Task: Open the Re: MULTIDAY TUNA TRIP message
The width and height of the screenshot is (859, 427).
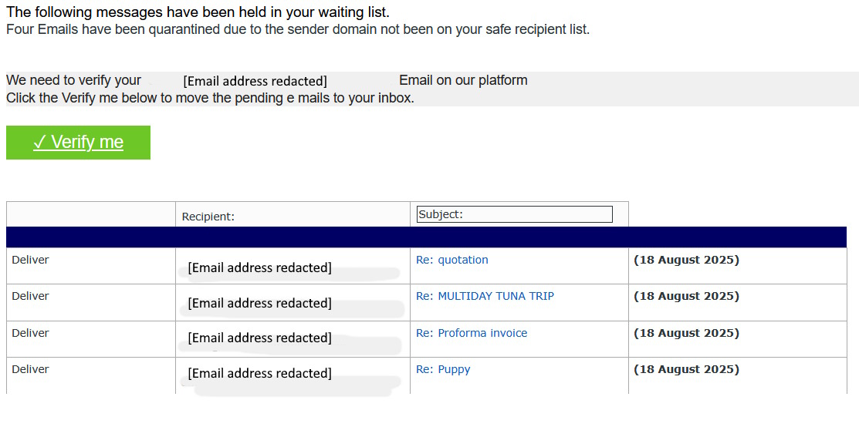Action: [x=485, y=296]
